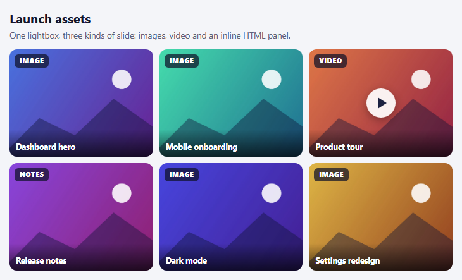Open the Dashboard hero thumbnail
462x280 pixels.
(81, 103)
